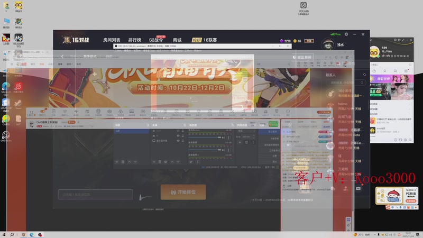Open YY window search icon
423x238 pixels.
point(410,65)
